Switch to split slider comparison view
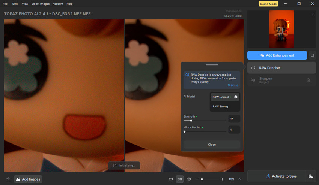Viewport: 319px width, 185px height. 189,179
